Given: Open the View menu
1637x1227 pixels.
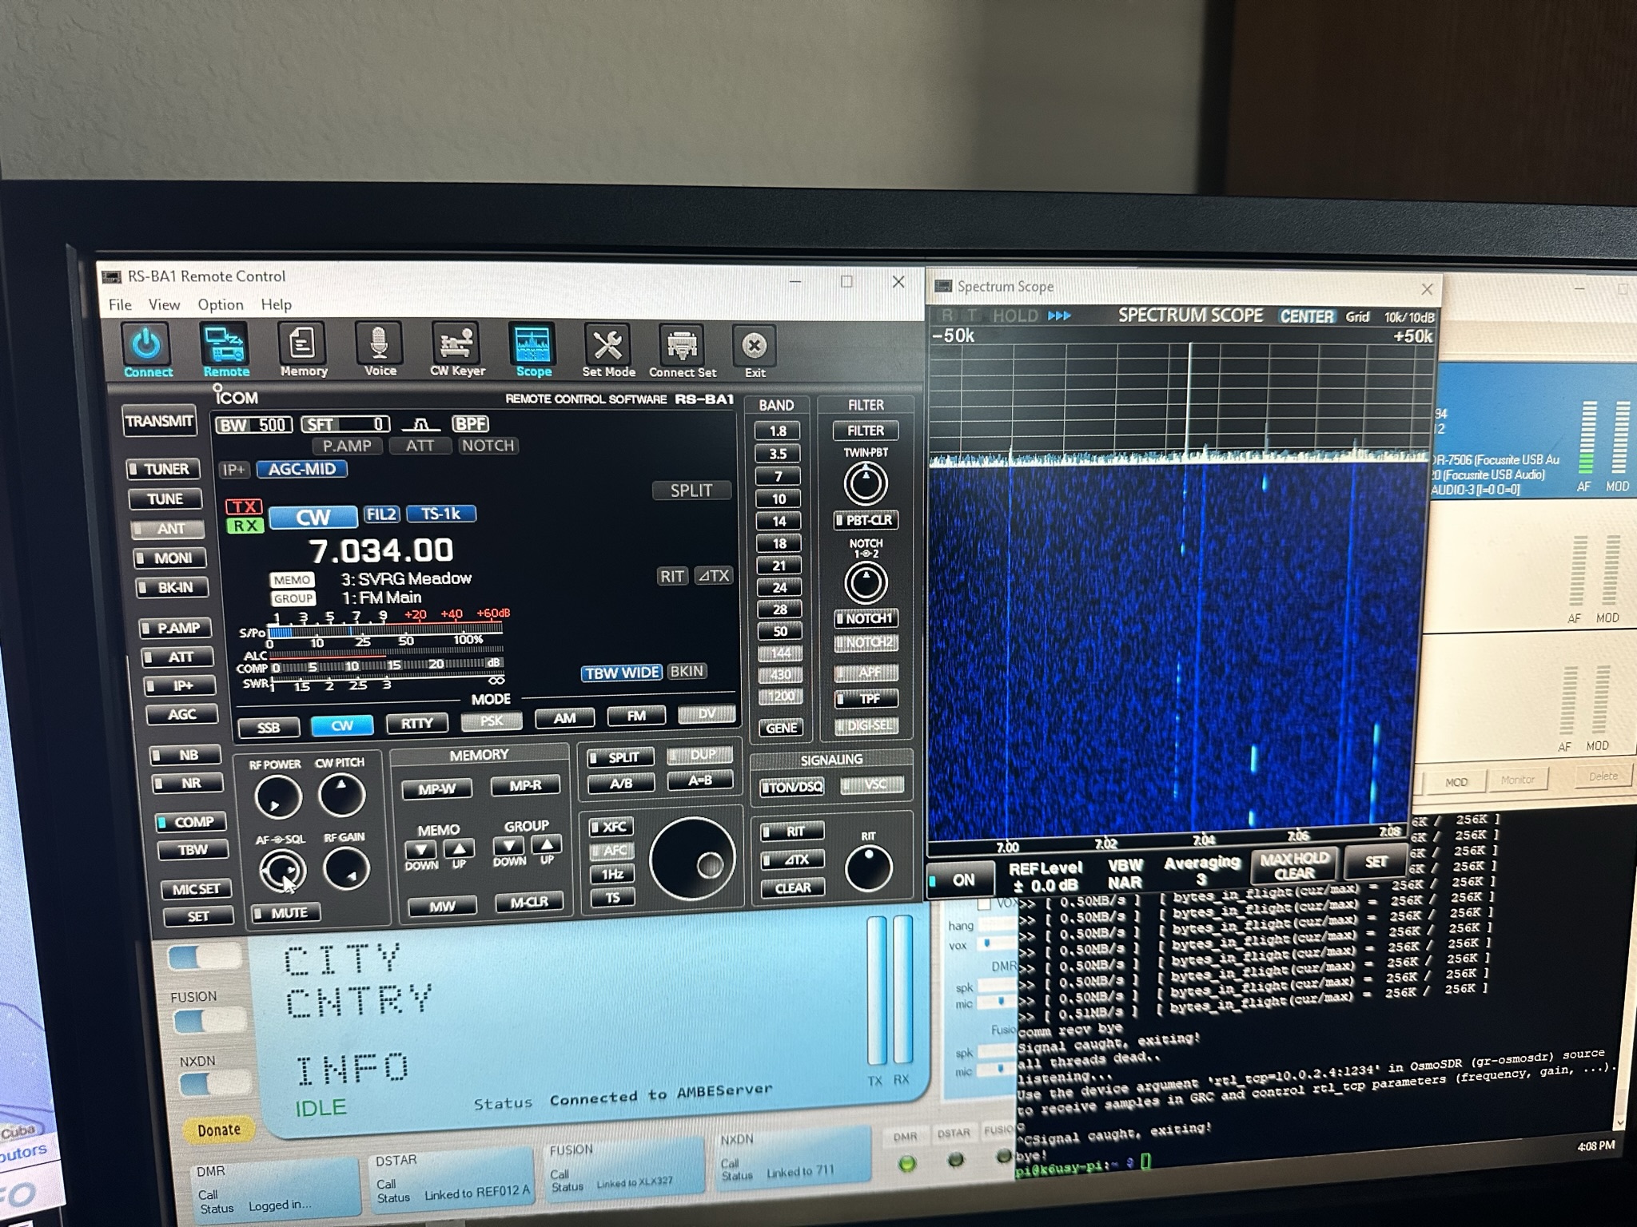Looking at the screenshot, I should (164, 304).
